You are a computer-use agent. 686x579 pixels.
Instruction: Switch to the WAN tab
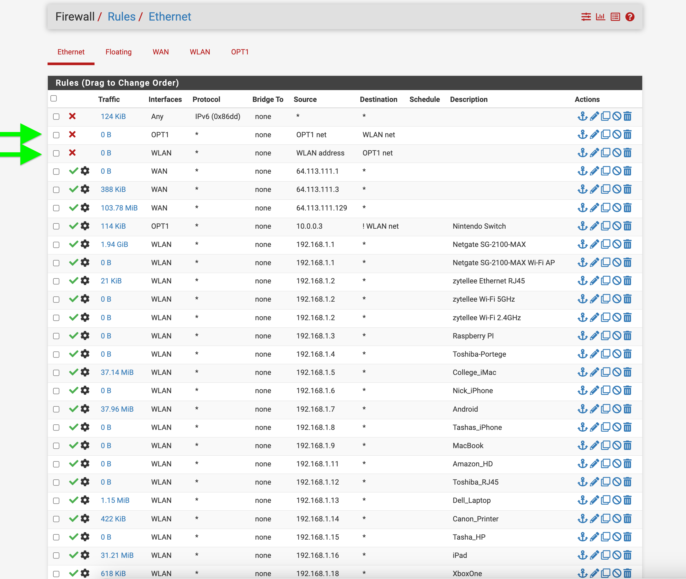(x=160, y=52)
